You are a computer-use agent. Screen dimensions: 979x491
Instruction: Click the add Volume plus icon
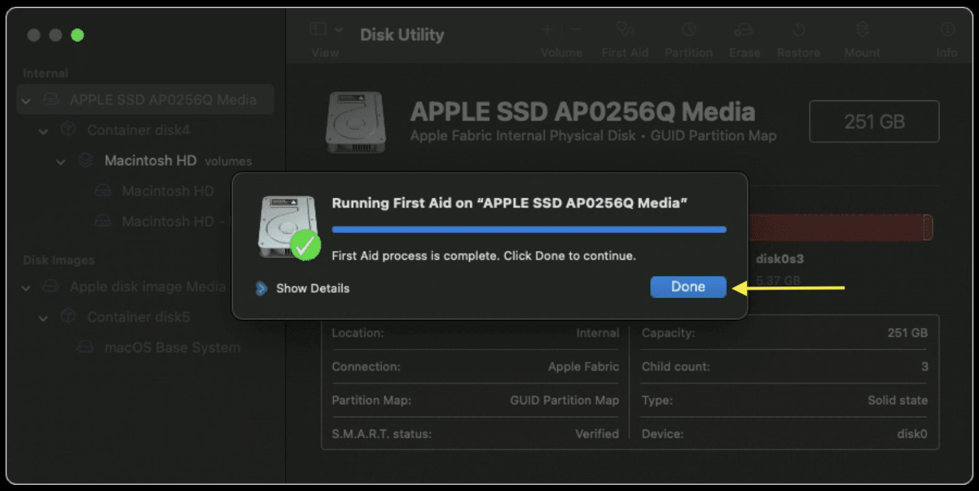[547, 30]
